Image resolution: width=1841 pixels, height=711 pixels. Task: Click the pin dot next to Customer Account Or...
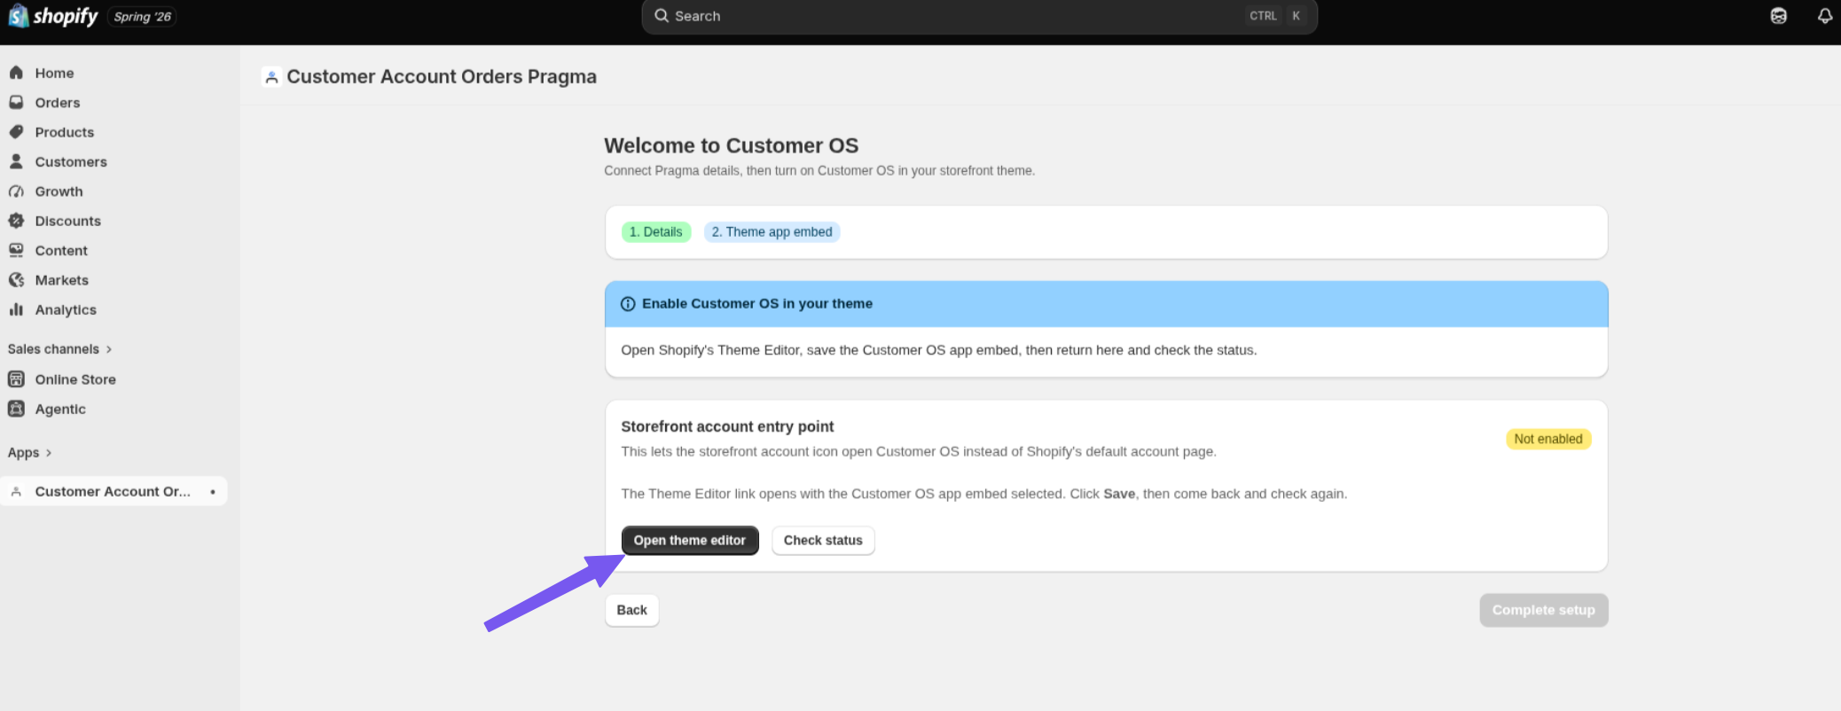[x=213, y=491]
